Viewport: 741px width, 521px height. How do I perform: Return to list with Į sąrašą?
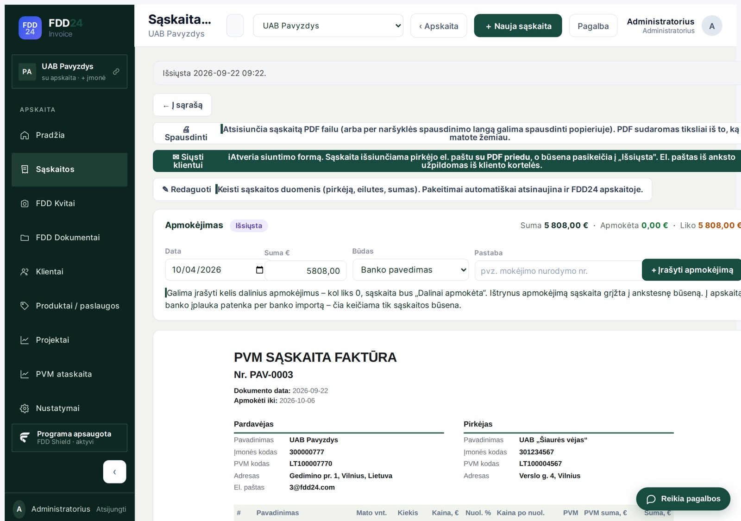pyautogui.click(x=182, y=105)
